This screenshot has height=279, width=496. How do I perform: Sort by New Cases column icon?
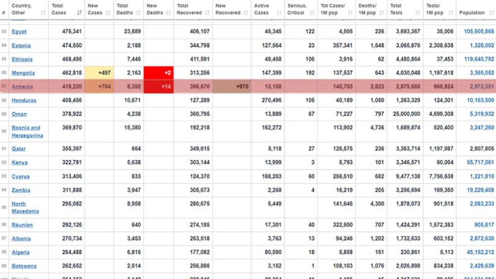coord(108,13)
